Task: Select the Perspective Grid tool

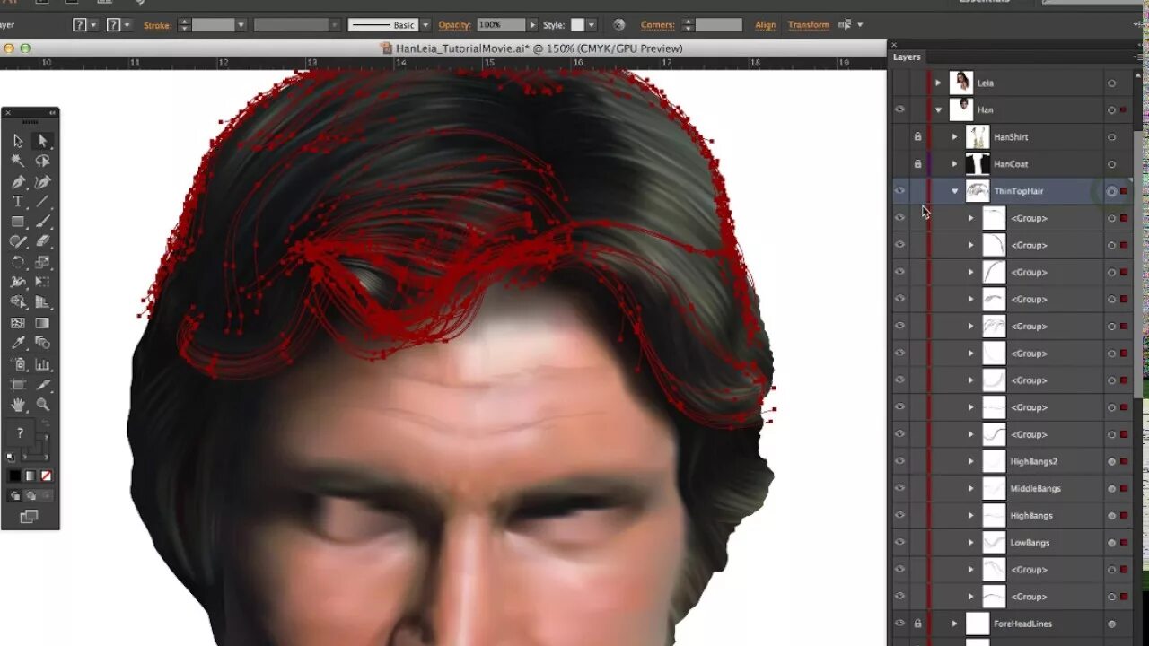Action: coord(42,302)
